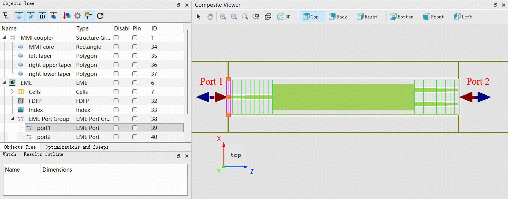Click the refresh icon in Objects Tree toolbar
This screenshot has height=199, width=508.
coord(100,16)
